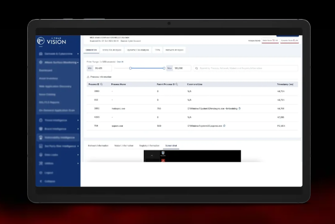Click the left handle of the filter range slider
The image size is (335, 224).
(130, 68)
